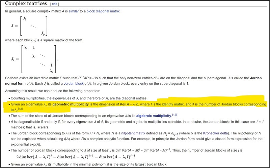Open the 'similar' link in first sentence

[74, 11]
